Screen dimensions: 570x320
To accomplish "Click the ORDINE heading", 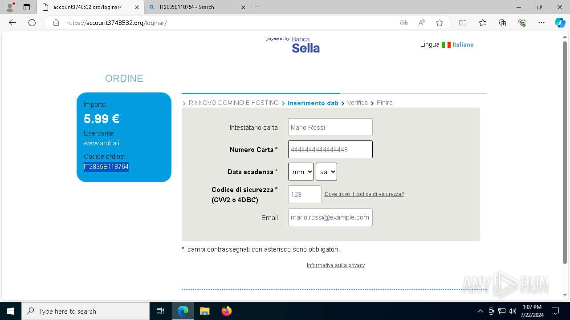I will coord(124,79).
